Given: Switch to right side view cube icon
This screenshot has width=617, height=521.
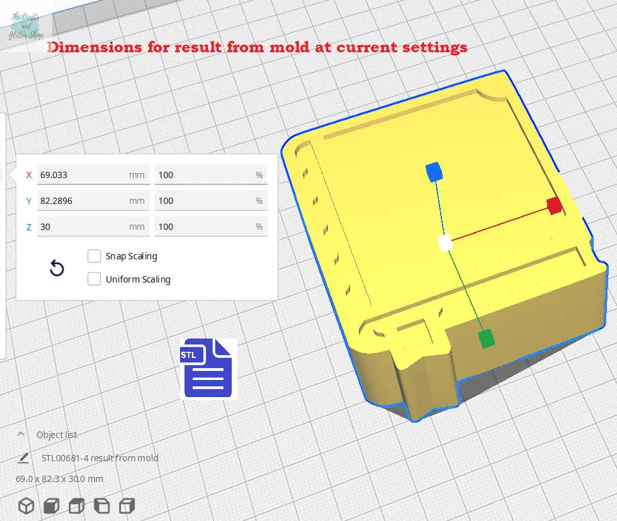Looking at the screenshot, I should [127, 506].
